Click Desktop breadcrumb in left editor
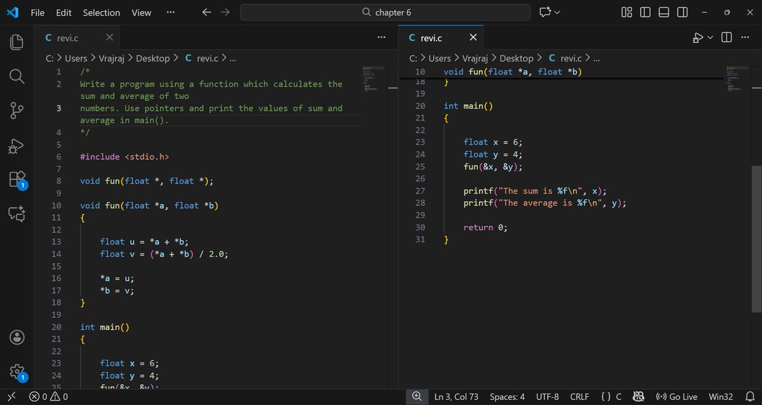The width and height of the screenshot is (762, 405). 152,58
